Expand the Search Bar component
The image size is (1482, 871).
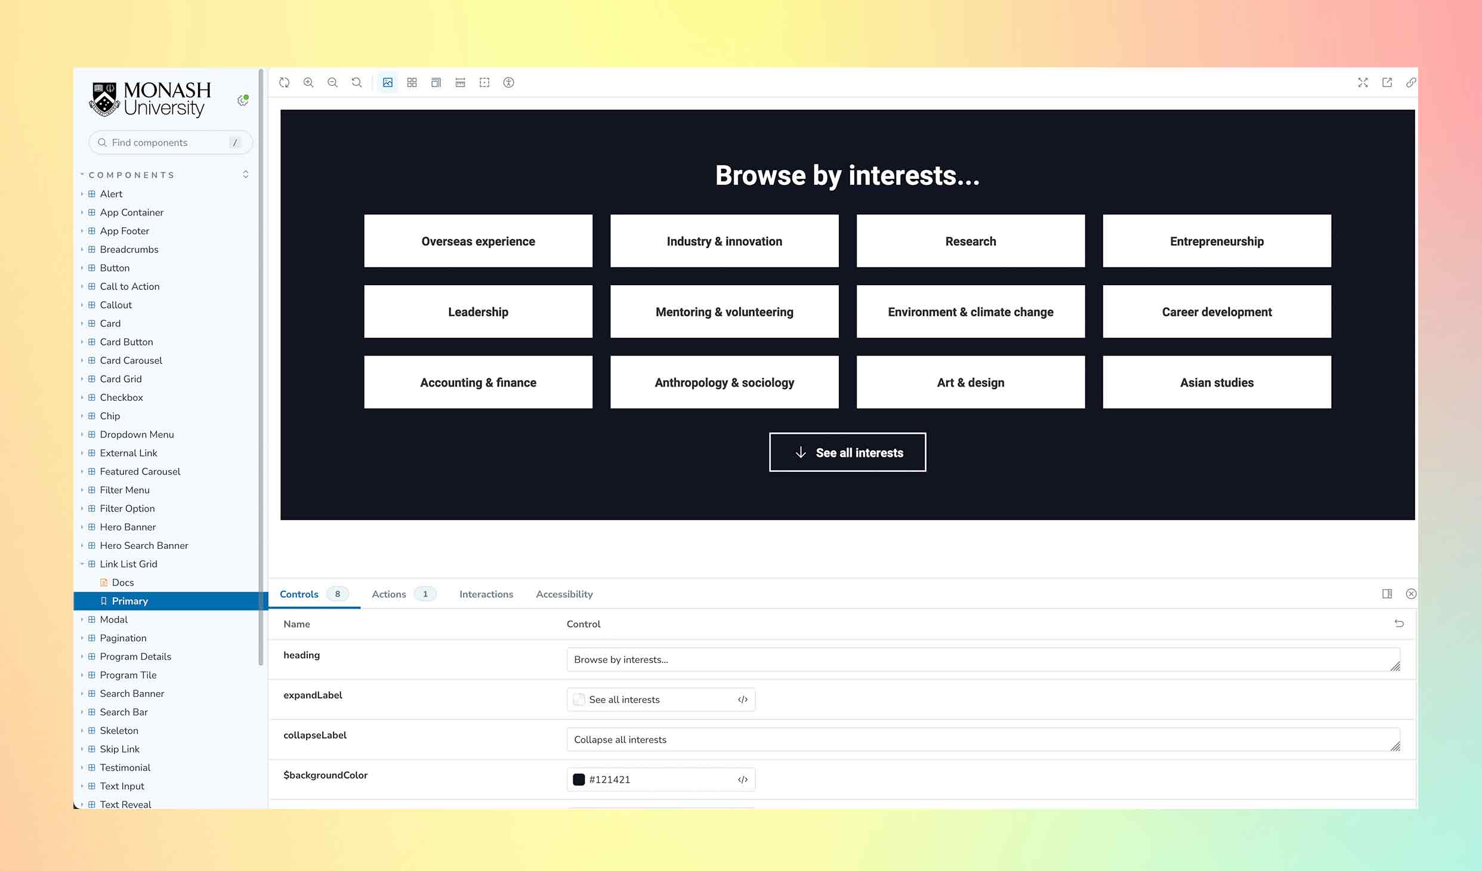123,712
